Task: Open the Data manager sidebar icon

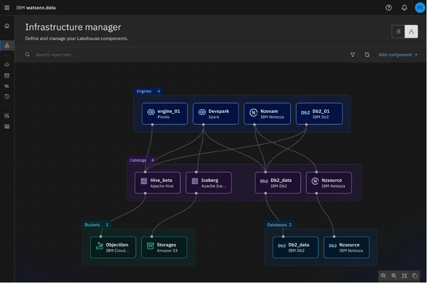Action: [7, 75]
